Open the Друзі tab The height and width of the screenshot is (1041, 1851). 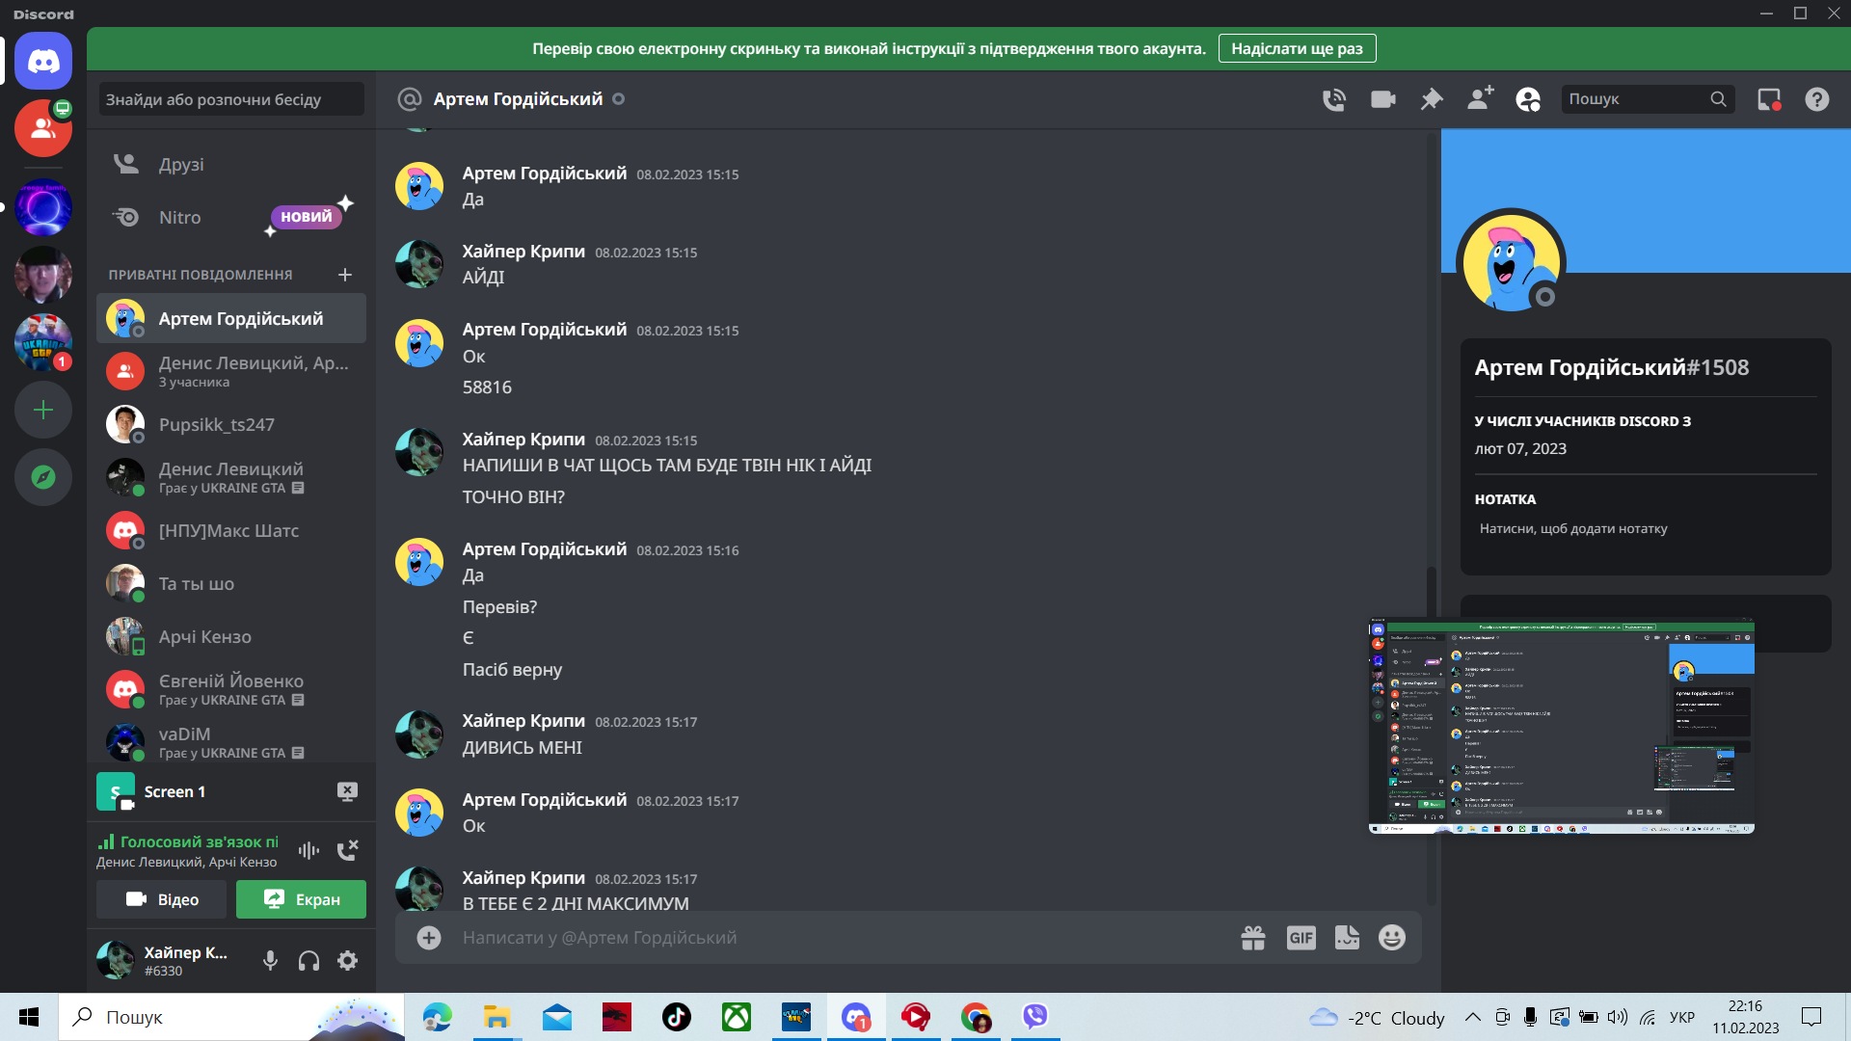coord(231,164)
